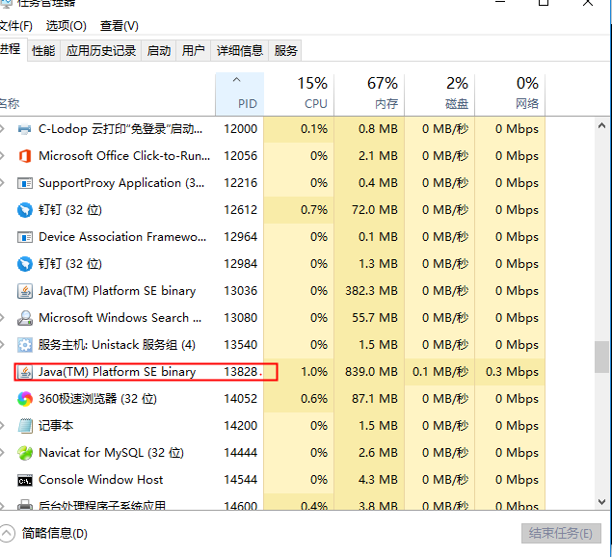
Task: Switch to the 性能 tab
Action: 43,51
